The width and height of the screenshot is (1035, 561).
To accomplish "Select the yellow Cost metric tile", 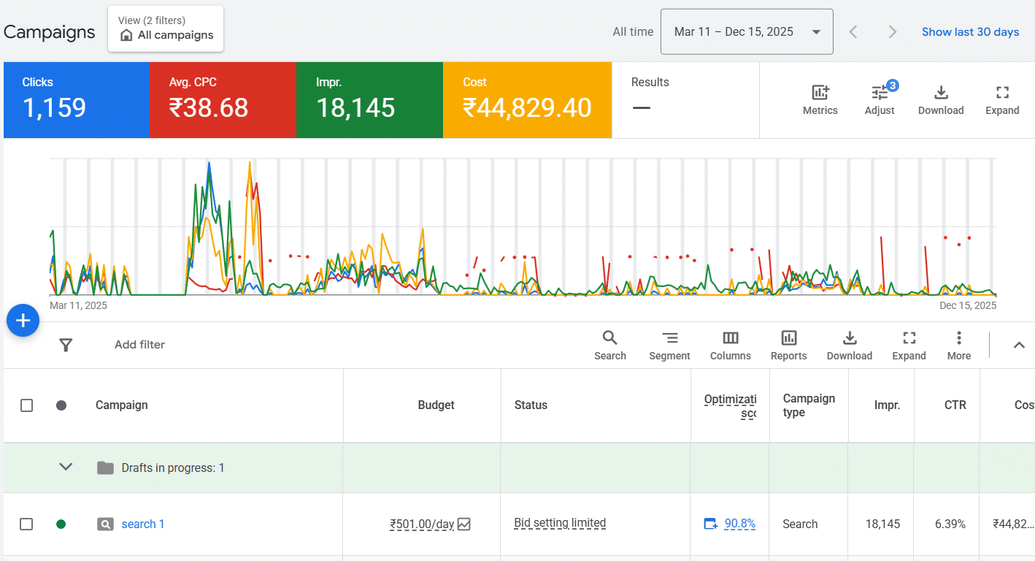I will 527,100.
